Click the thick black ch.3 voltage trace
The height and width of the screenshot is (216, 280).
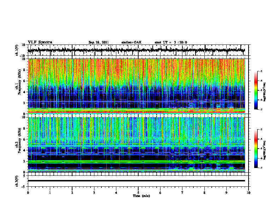click(x=136, y=181)
